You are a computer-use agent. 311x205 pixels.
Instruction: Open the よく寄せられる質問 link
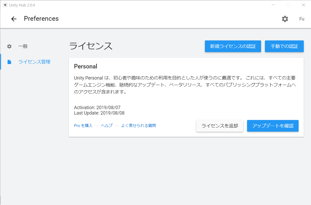138,126
